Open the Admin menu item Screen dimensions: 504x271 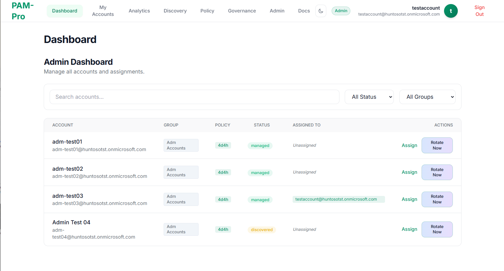pyautogui.click(x=277, y=11)
